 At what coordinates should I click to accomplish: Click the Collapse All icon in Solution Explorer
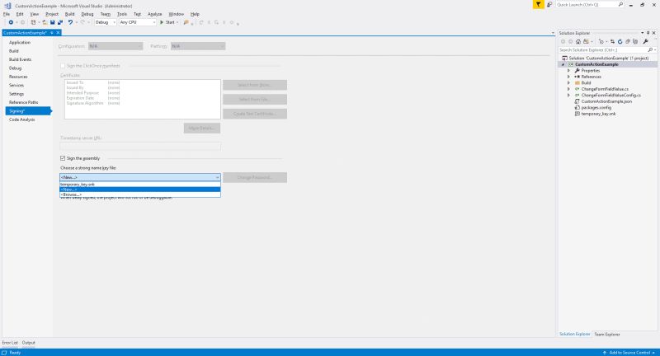(628, 41)
